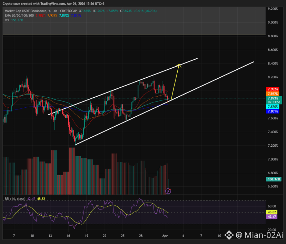The width and height of the screenshot is (286, 244).
Task: Click the 7.000% price axis label
Action: 273,159
